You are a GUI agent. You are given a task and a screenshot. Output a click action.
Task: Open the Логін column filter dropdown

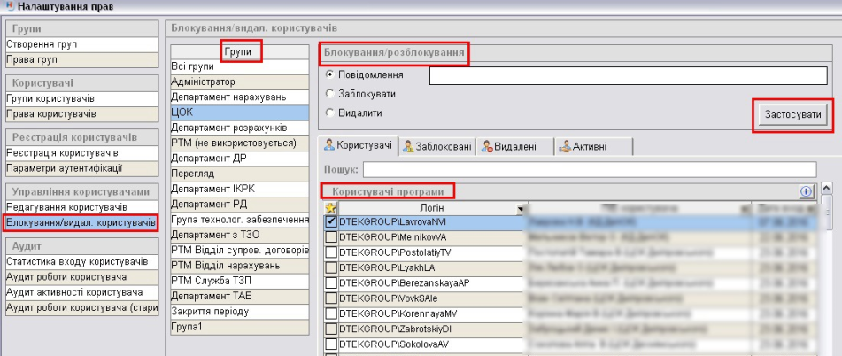(521, 207)
